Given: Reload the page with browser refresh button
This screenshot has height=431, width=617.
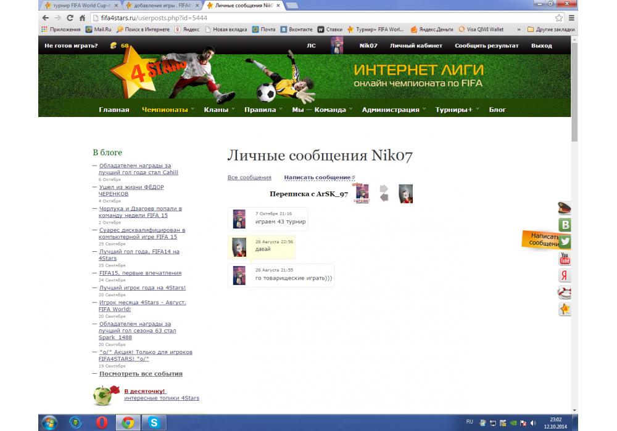Looking at the screenshot, I should click(x=70, y=18).
